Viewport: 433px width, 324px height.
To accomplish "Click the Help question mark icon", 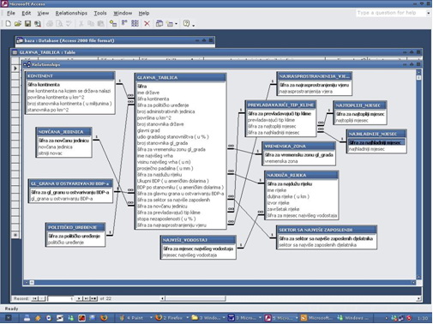I will [186, 23].
